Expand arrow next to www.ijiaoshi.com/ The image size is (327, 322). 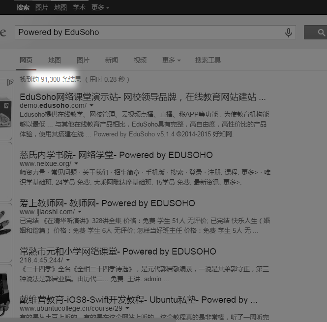click(x=80, y=212)
